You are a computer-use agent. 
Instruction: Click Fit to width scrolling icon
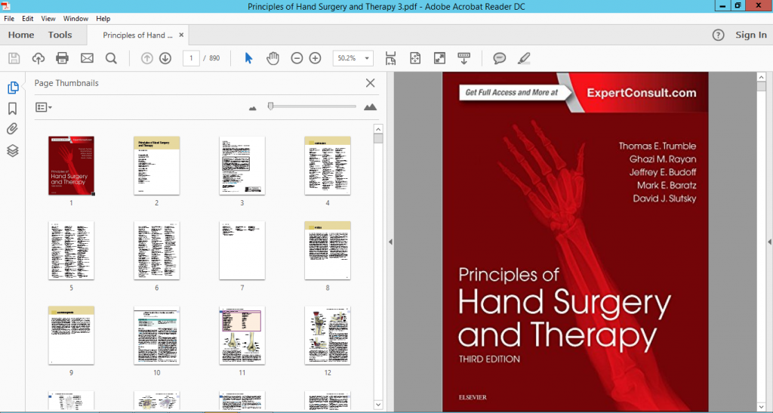[x=390, y=58]
